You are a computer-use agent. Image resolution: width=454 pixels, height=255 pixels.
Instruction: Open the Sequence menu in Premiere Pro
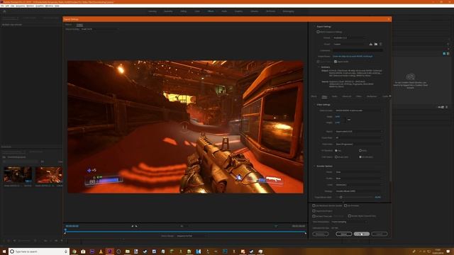click(21, 6)
